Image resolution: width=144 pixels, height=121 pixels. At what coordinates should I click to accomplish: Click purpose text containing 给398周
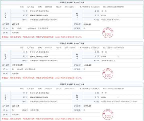23,69
